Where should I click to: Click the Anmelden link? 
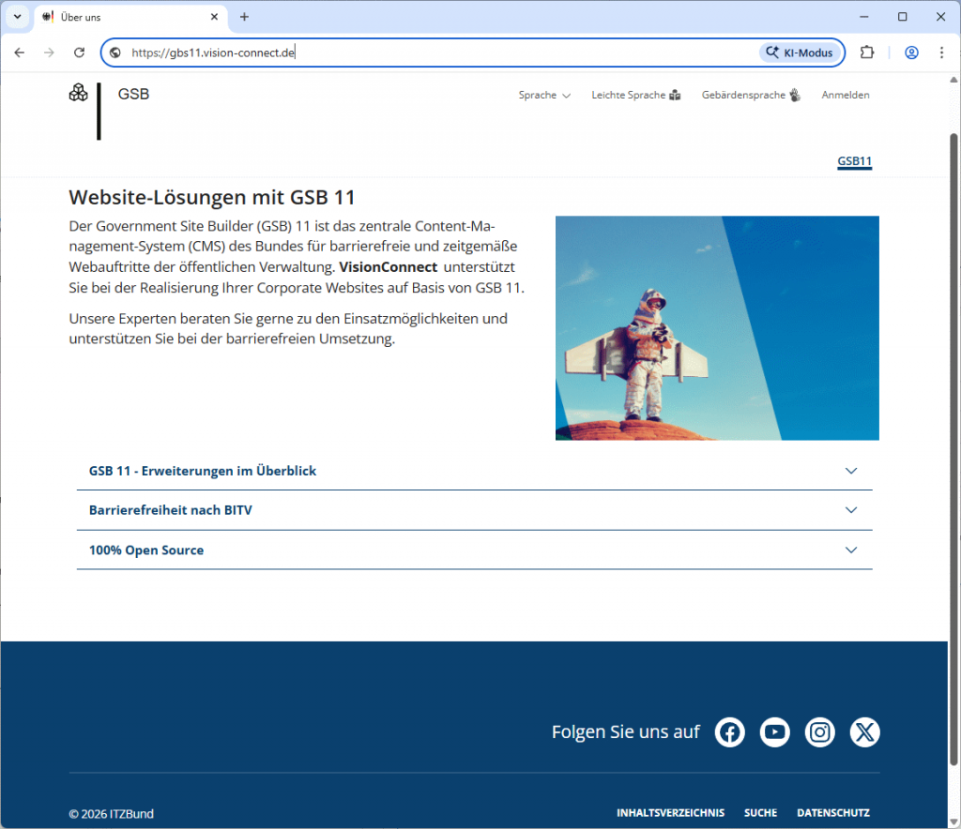click(x=845, y=95)
